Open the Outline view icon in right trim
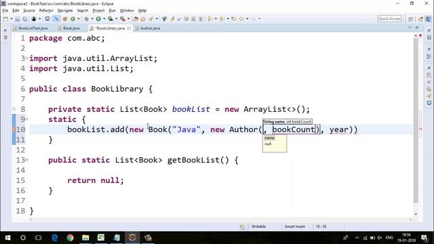The height and width of the screenshot is (244, 434). [x=429, y=56]
